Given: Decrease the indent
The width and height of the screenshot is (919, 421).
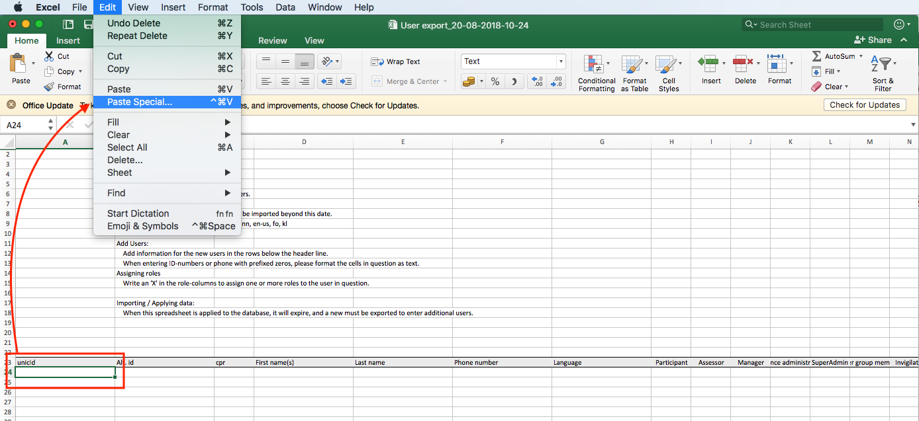Looking at the screenshot, I should coord(326,81).
